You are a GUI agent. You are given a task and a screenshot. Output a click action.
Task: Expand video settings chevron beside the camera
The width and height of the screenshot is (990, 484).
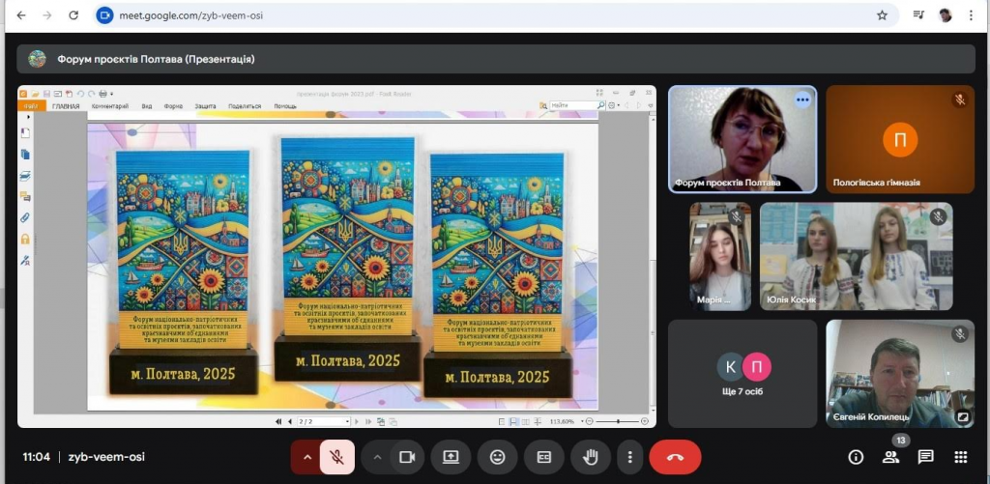click(x=377, y=457)
